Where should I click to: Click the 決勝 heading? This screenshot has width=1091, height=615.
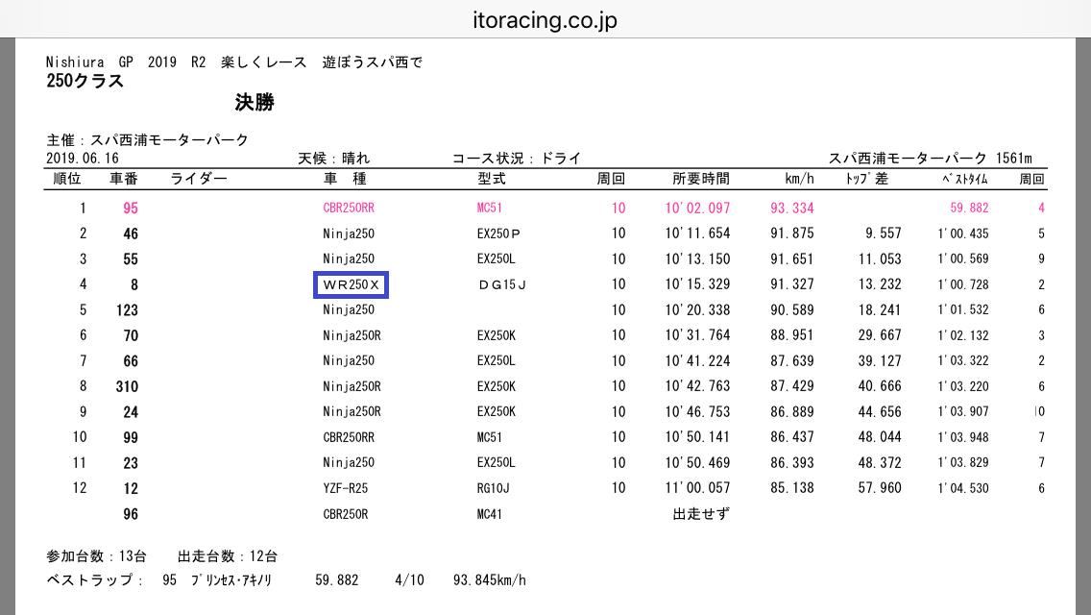tap(254, 103)
